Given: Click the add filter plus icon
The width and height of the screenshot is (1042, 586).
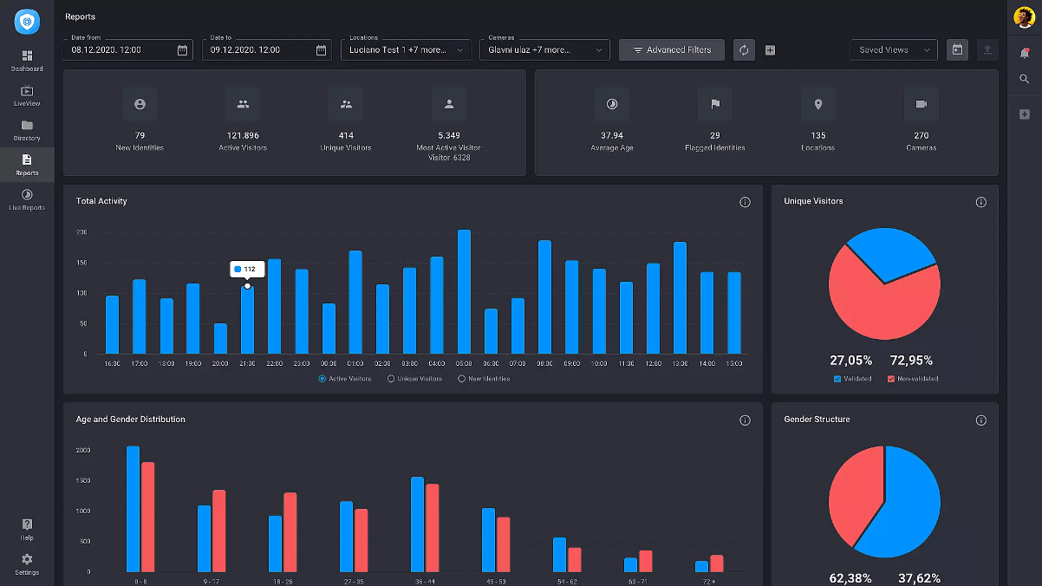Looking at the screenshot, I should [x=770, y=50].
